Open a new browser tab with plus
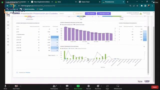The width and height of the screenshot is (160, 90). [127, 2]
